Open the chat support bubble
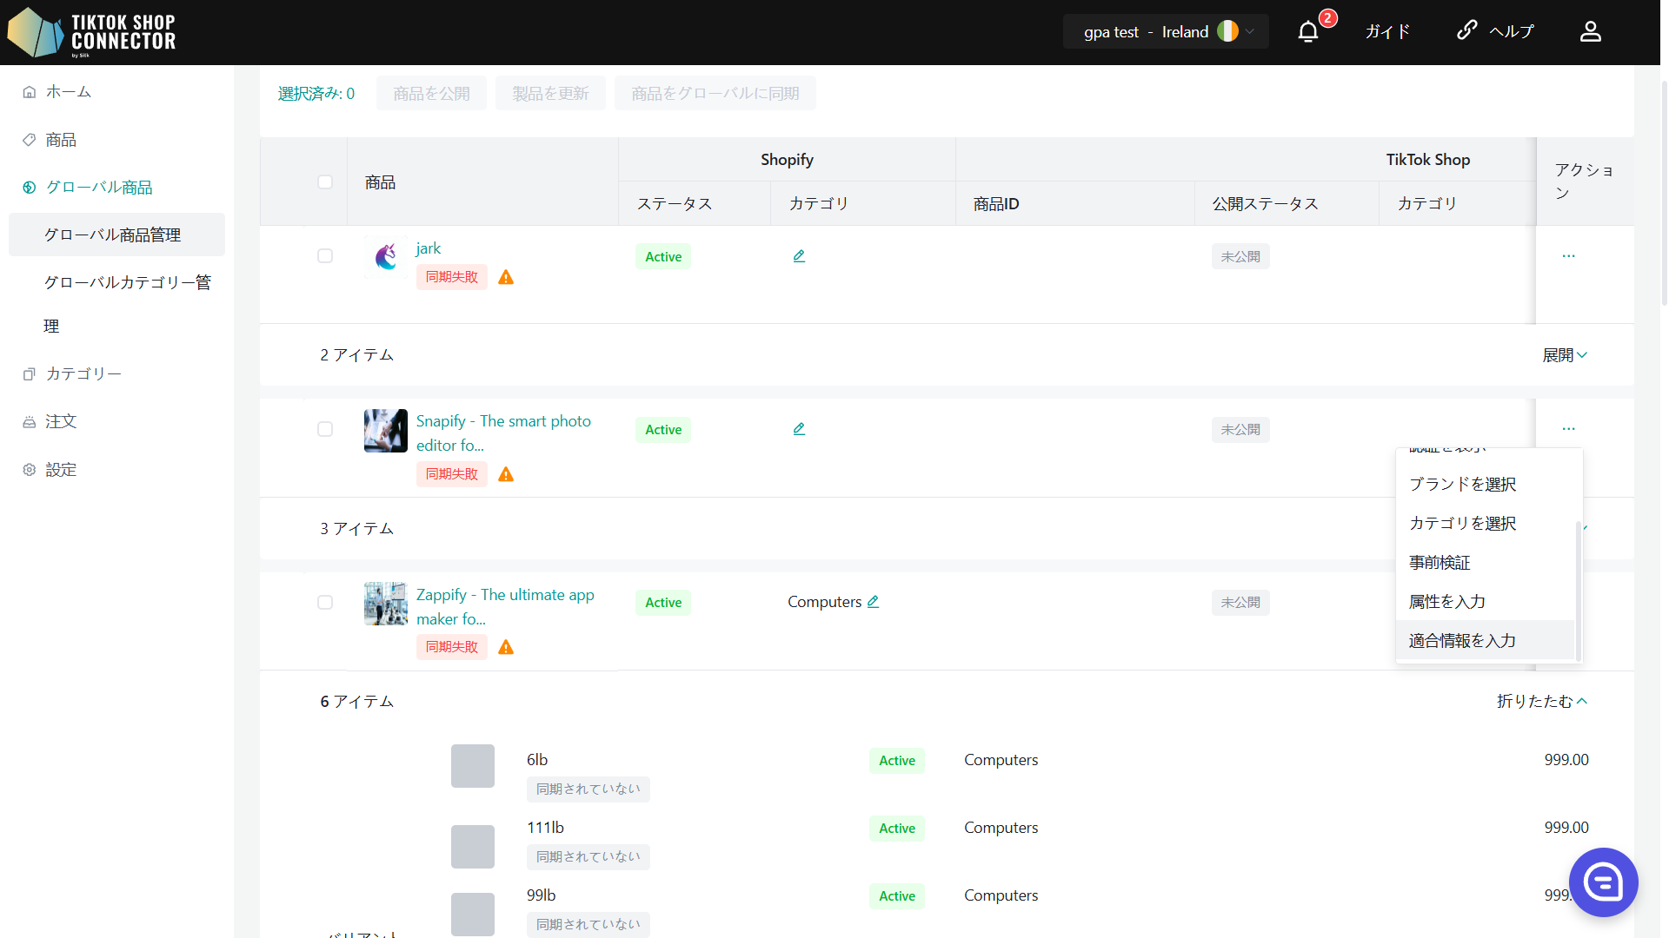The image size is (1669, 938). pos(1603,882)
